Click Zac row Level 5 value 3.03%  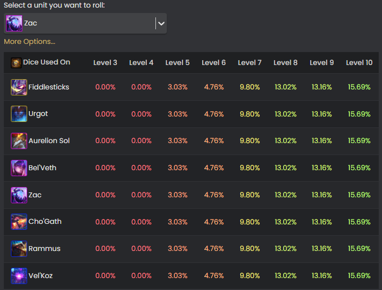pyautogui.click(x=178, y=195)
